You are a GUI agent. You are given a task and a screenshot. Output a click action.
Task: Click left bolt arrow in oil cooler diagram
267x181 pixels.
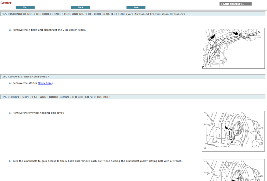tap(214, 37)
